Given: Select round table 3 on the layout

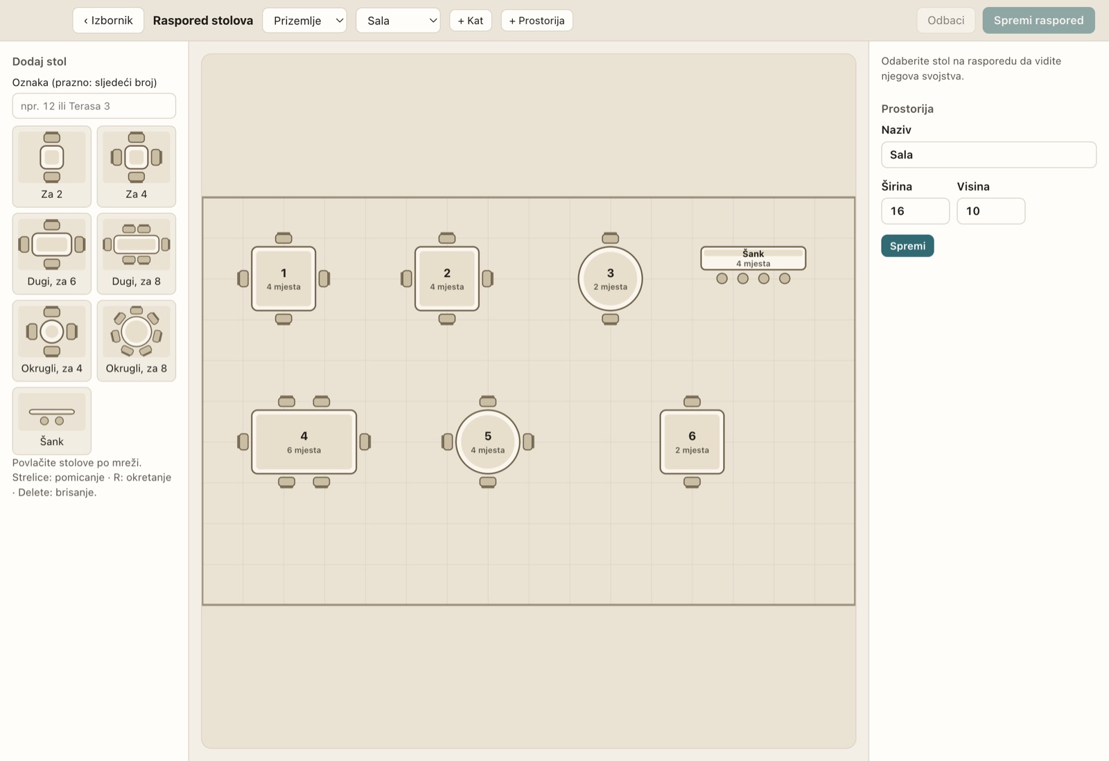Looking at the screenshot, I should pos(611,279).
